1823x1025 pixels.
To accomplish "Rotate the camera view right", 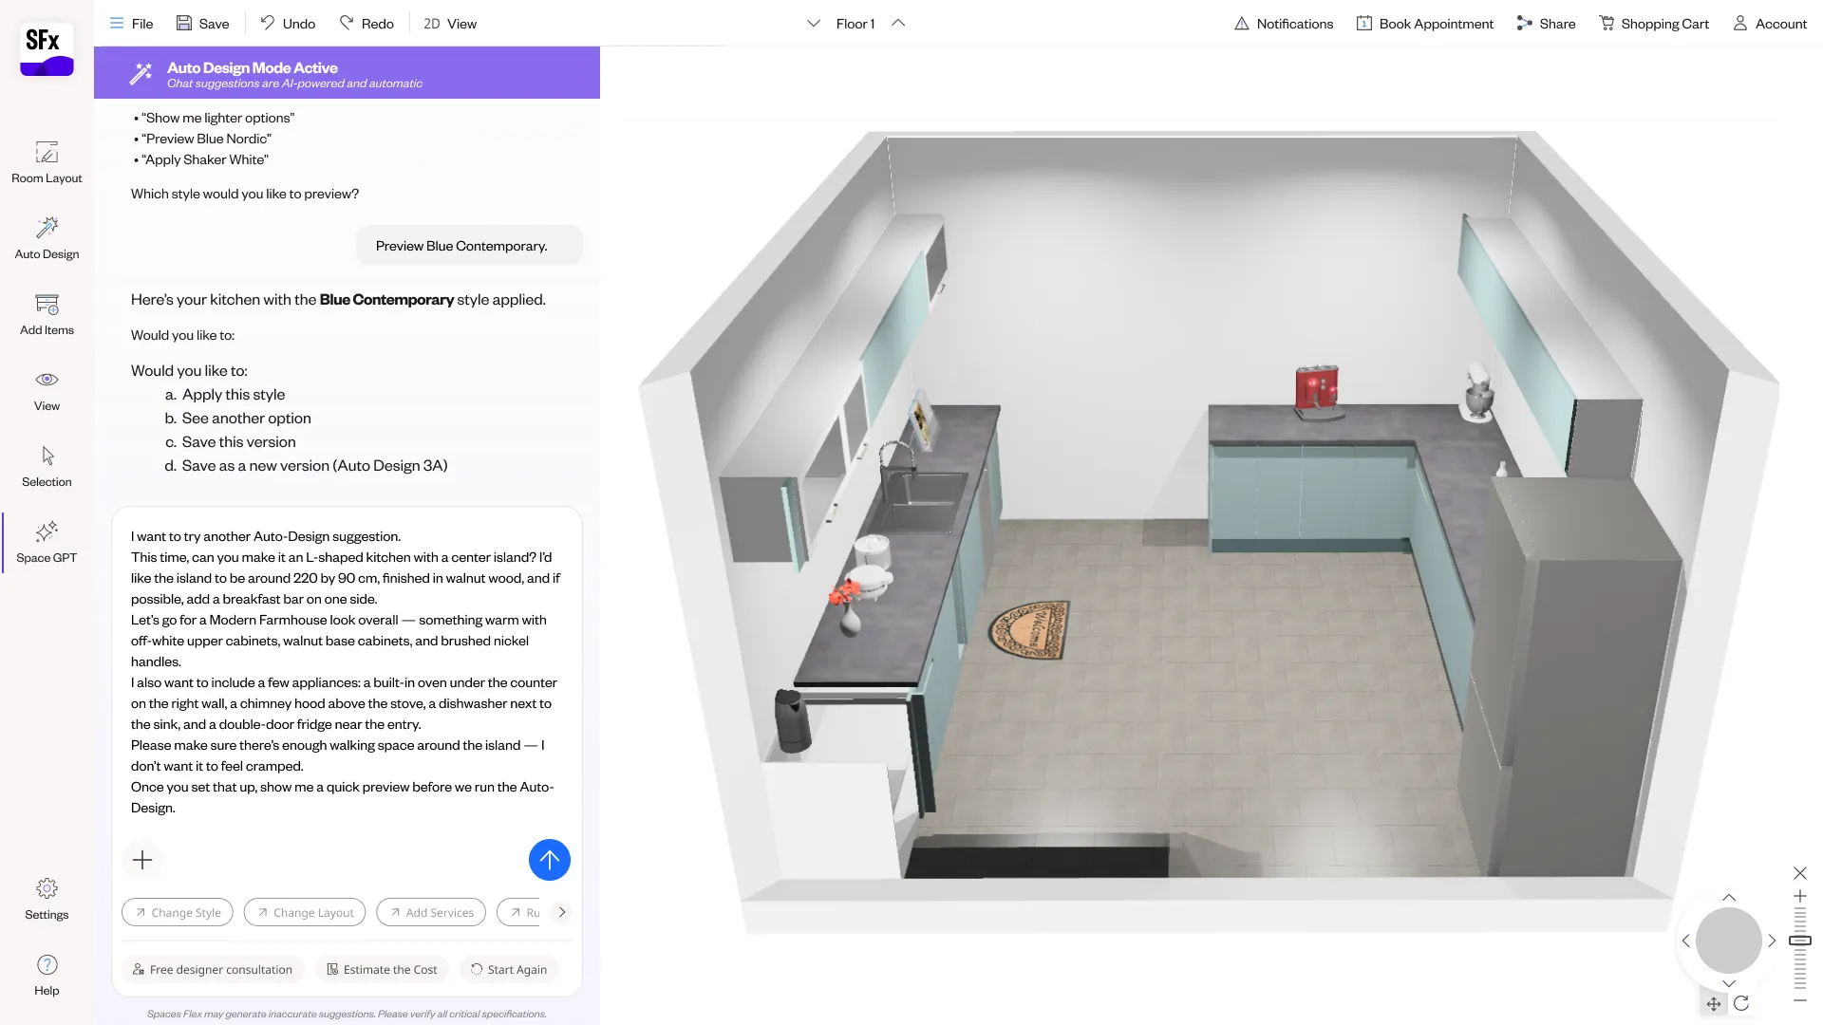I will (1772, 941).
